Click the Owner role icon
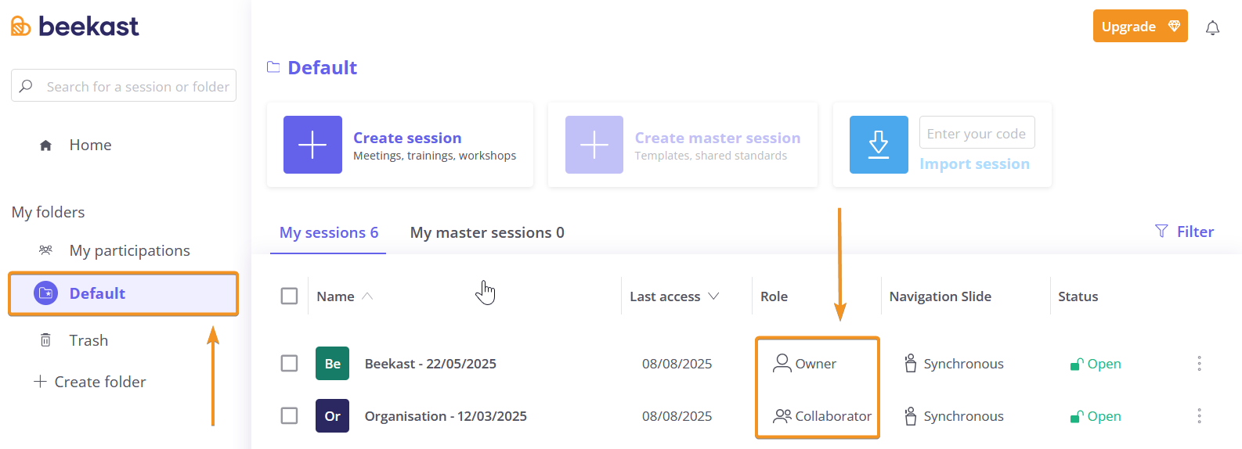 [x=782, y=363]
